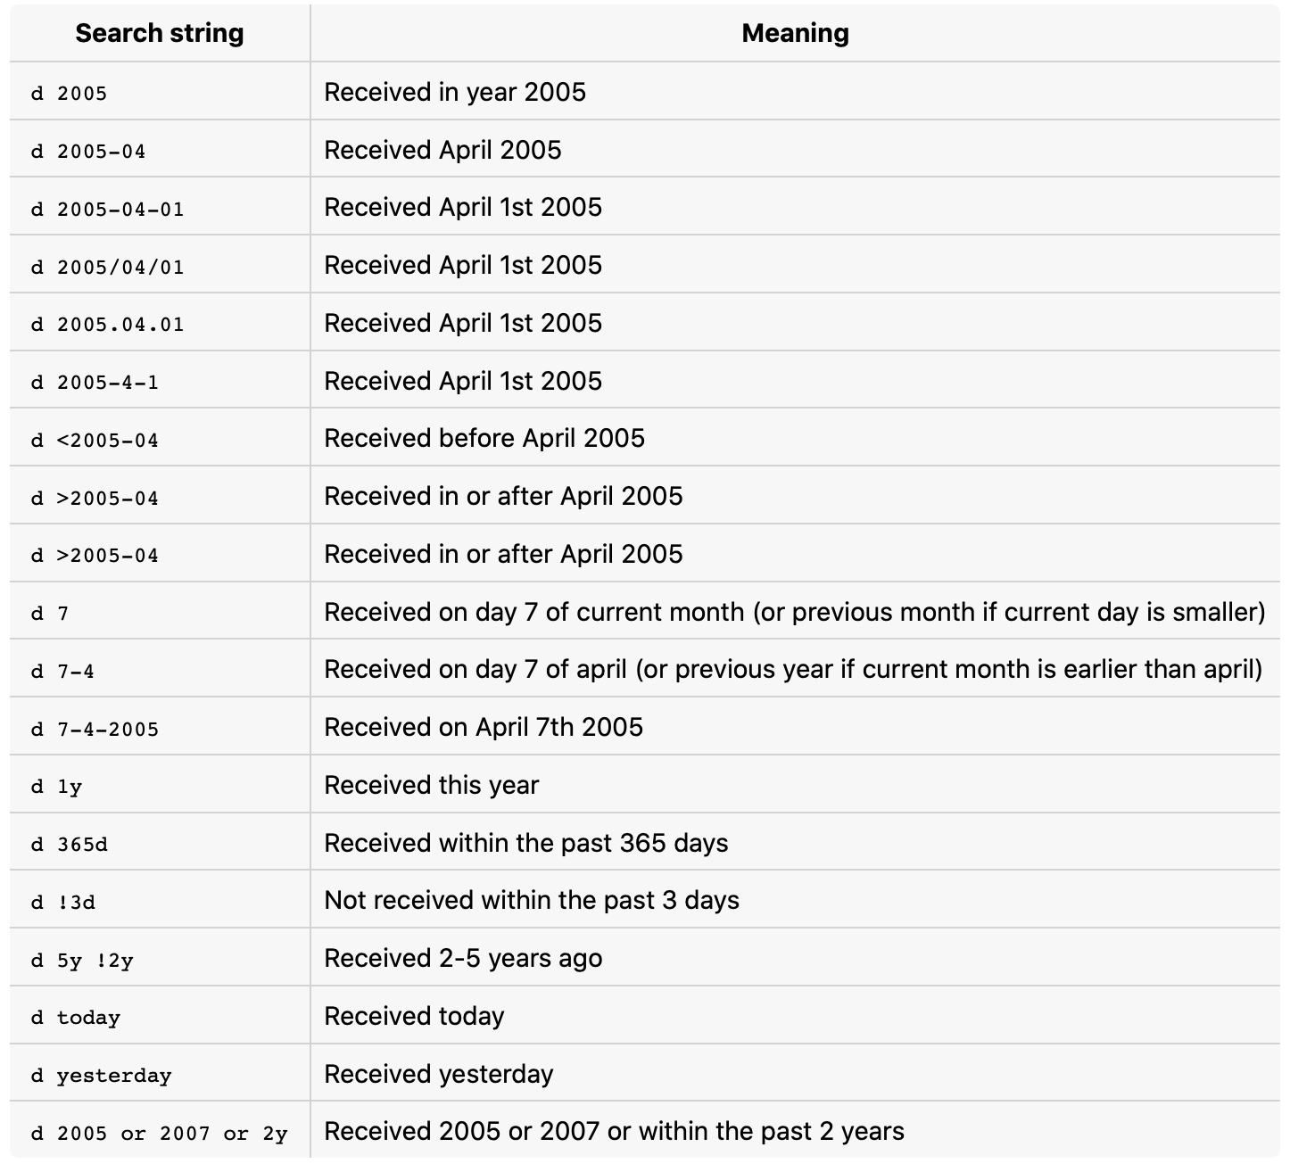This screenshot has width=1290, height=1172.
Task: Click "Received on April 7th 2005" text
Action: (483, 728)
